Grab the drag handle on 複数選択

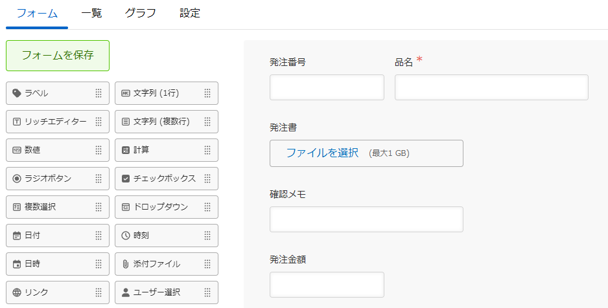[x=99, y=207]
